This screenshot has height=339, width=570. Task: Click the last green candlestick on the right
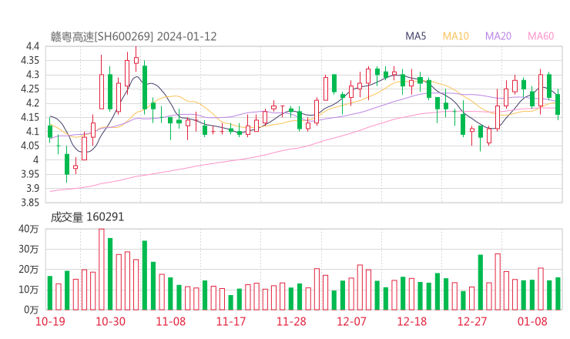[x=558, y=104]
